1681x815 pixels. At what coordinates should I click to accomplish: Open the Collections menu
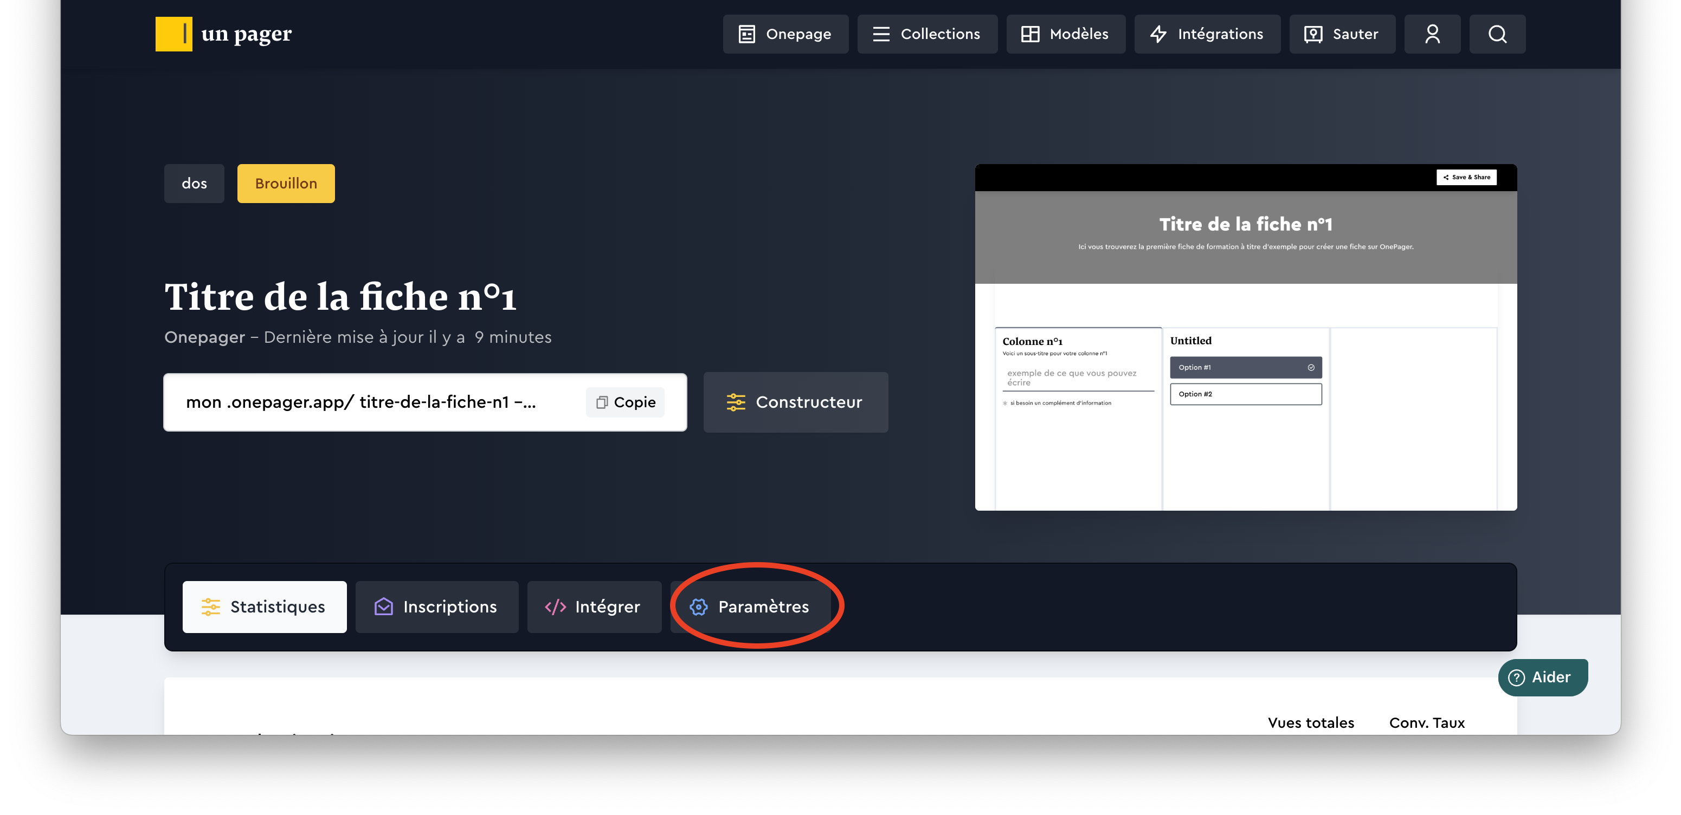[x=926, y=34]
